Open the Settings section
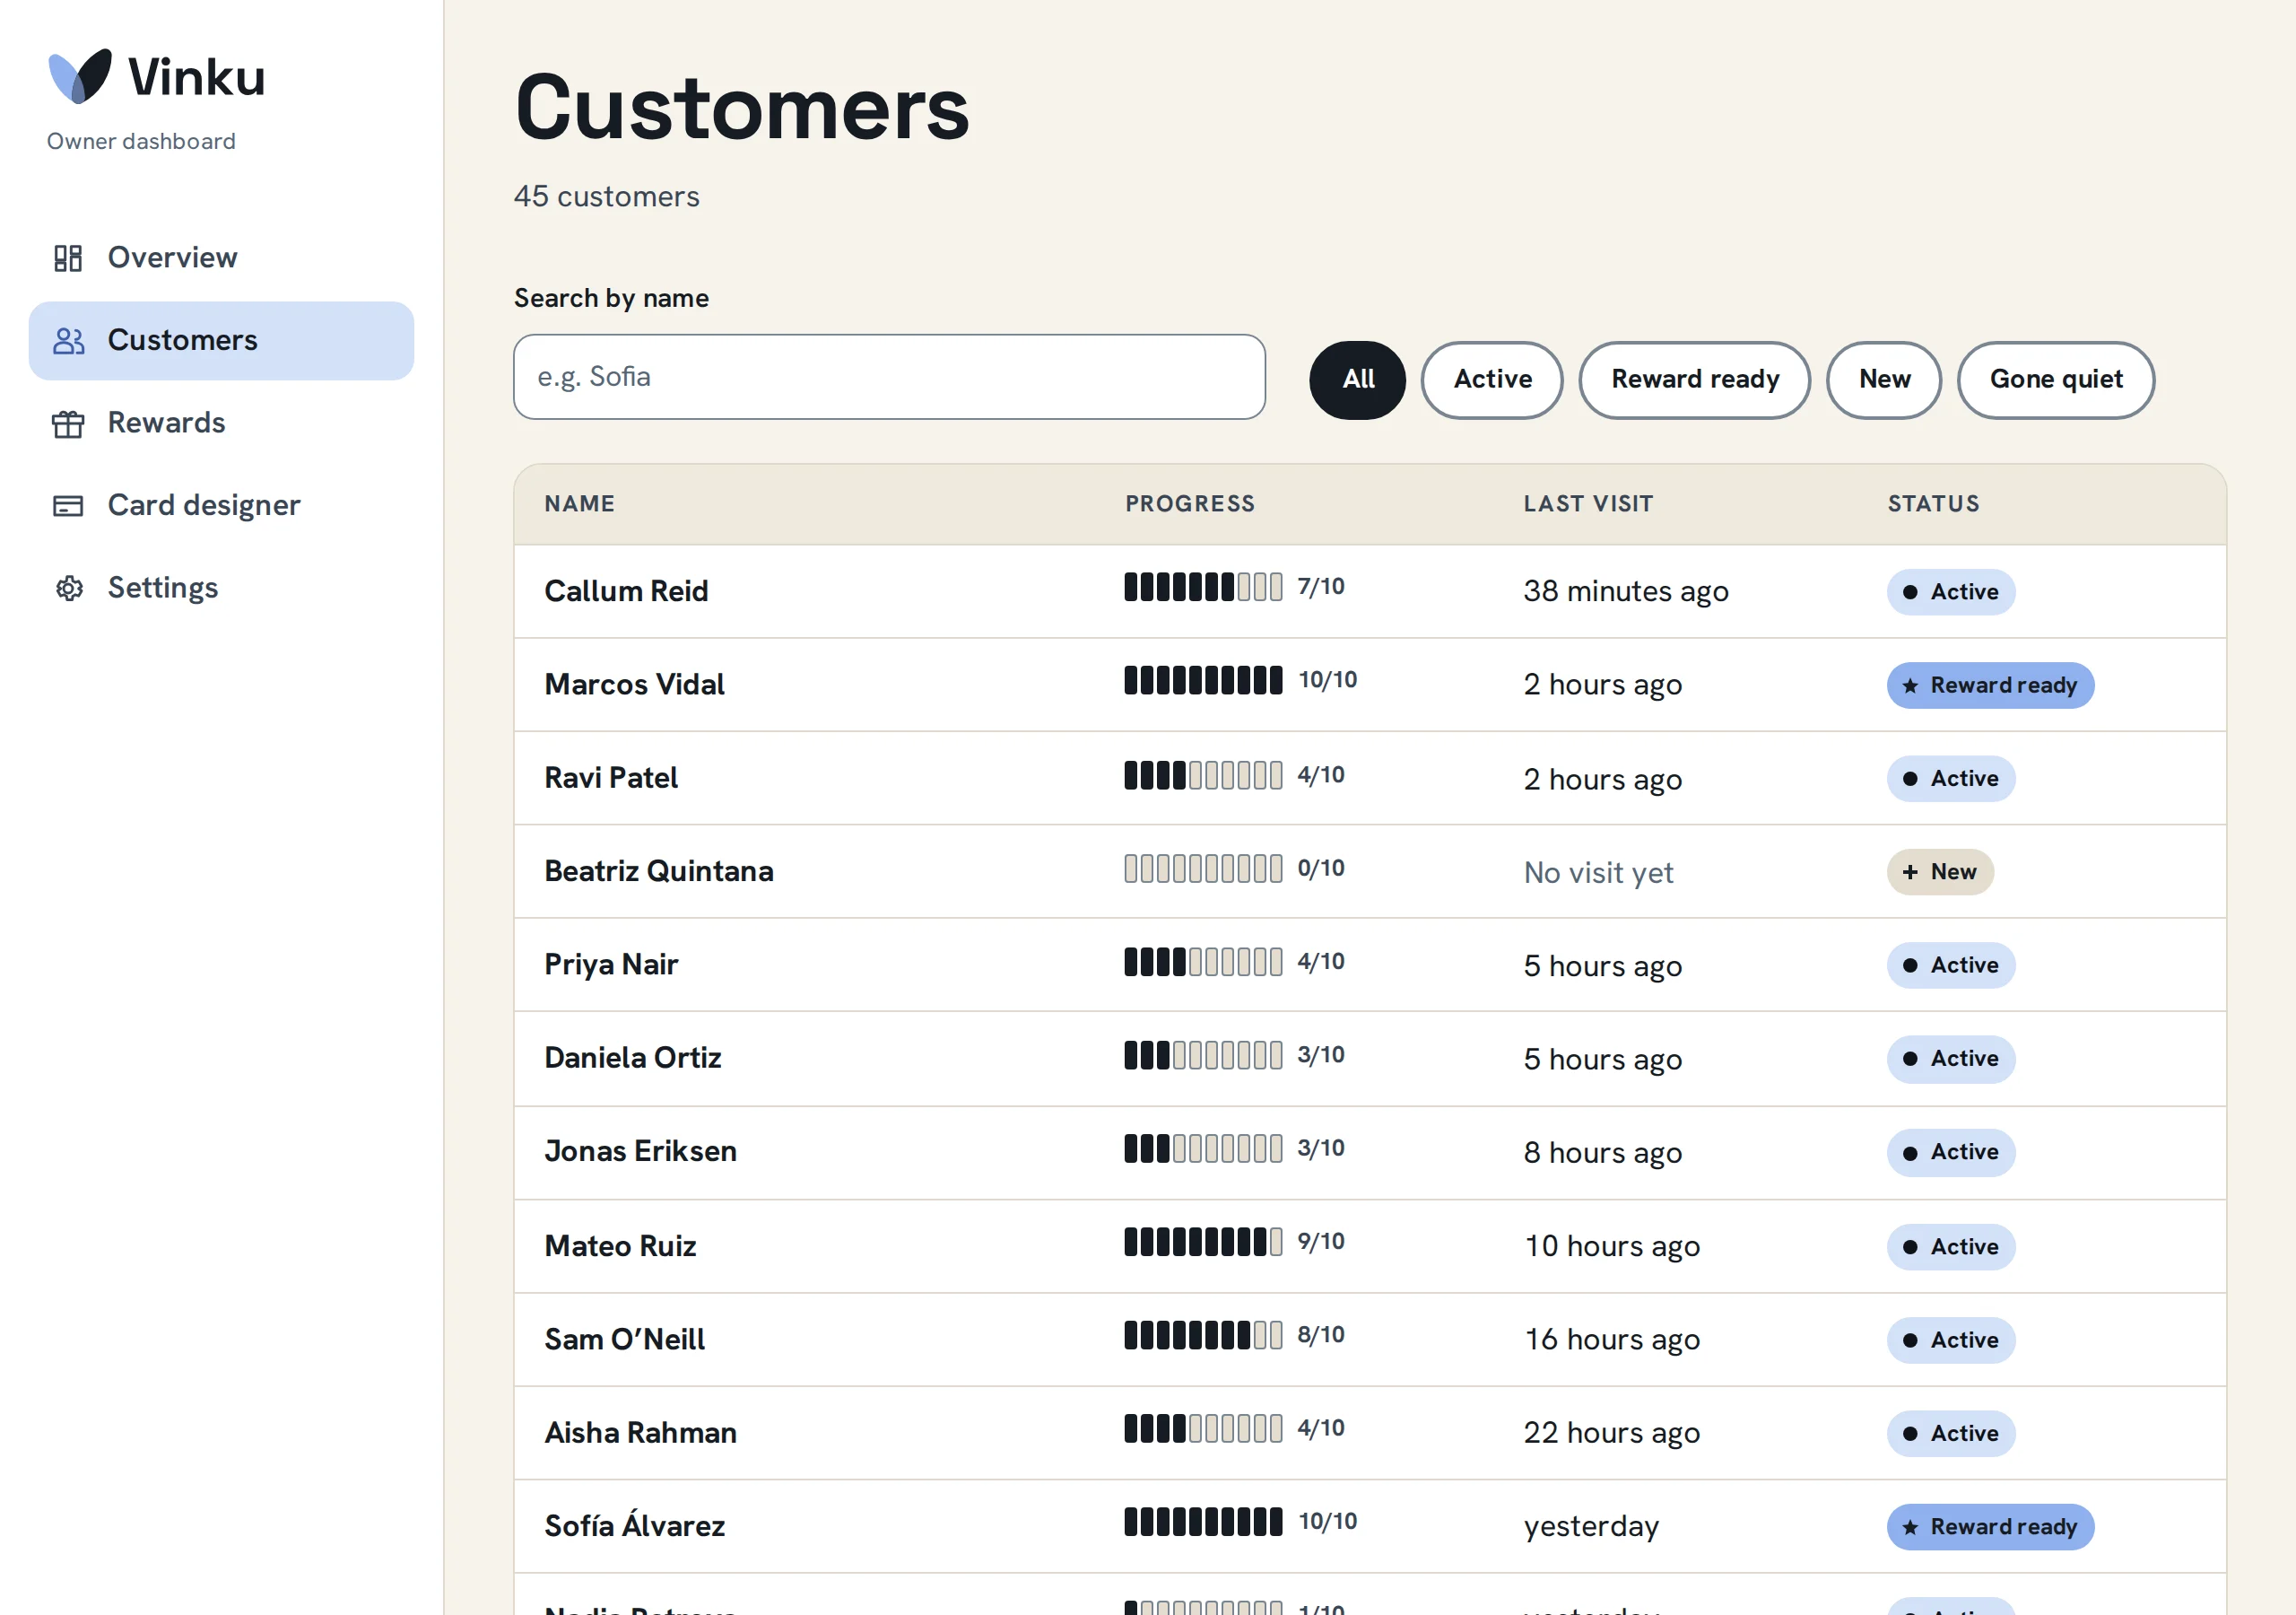 coord(221,589)
